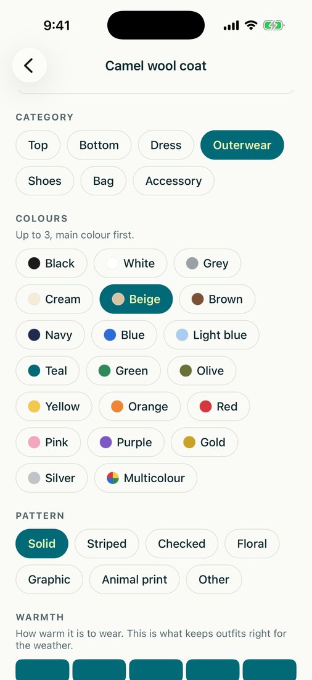This screenshot has height=680, width=312.
Task: Set category to Dress
Action: [166, 145]
